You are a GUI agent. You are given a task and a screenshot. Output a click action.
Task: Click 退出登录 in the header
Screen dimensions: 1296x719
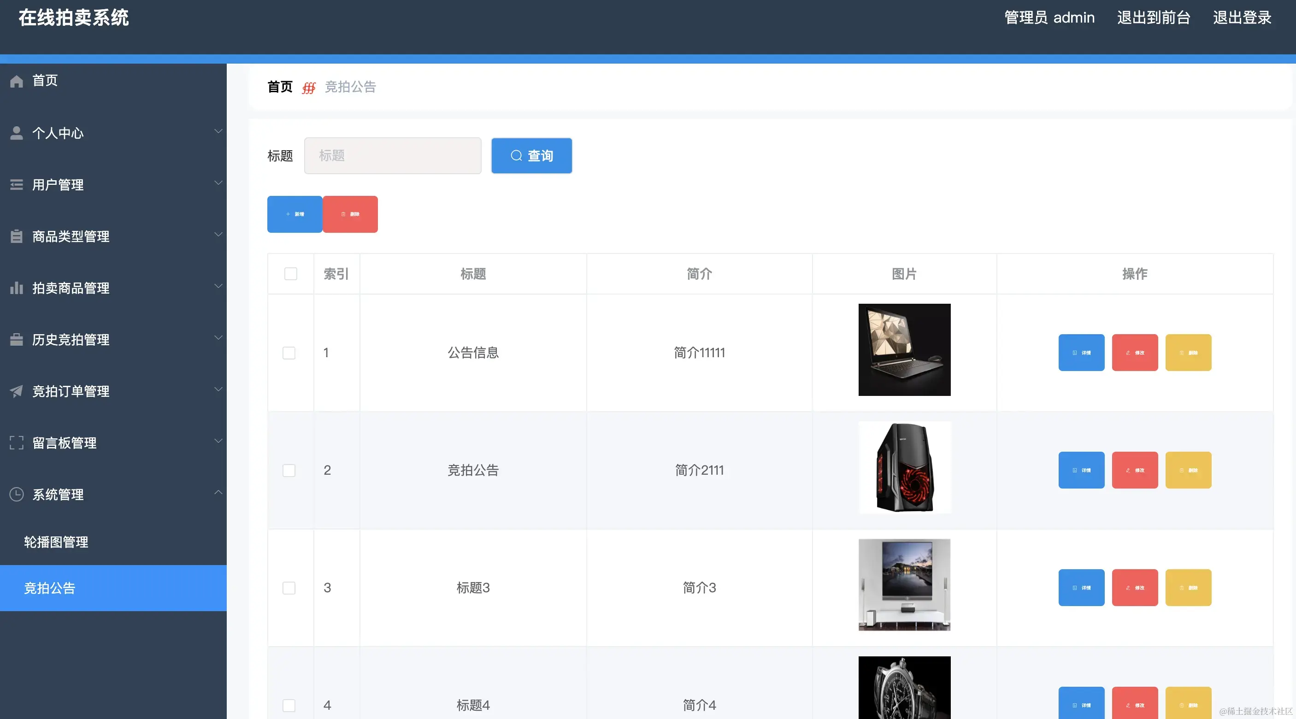[x=1242, y=18]
